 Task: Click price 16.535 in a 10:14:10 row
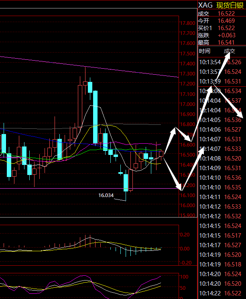(233, 187)
